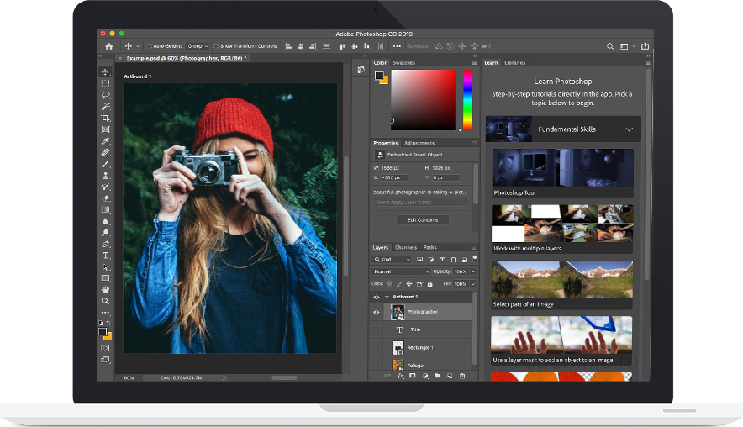Screen dimensions: 743x427
Task: Switch to the Swatches tab
Action: click(403, 62)
